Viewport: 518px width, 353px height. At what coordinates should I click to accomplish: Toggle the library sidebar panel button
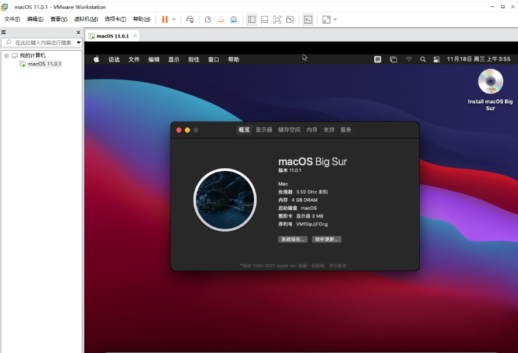[251, 19]
